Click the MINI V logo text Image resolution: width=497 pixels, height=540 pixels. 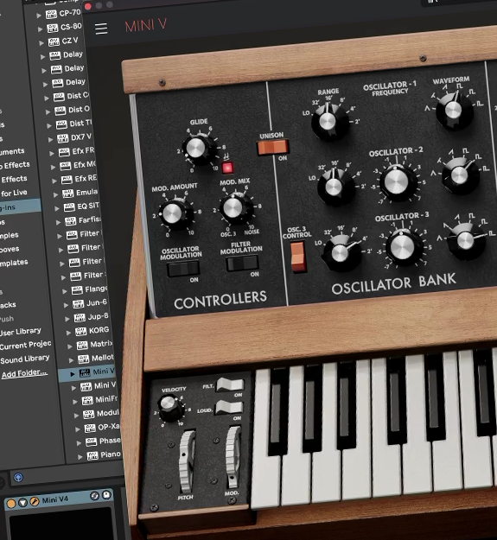[x=146, y=25]
